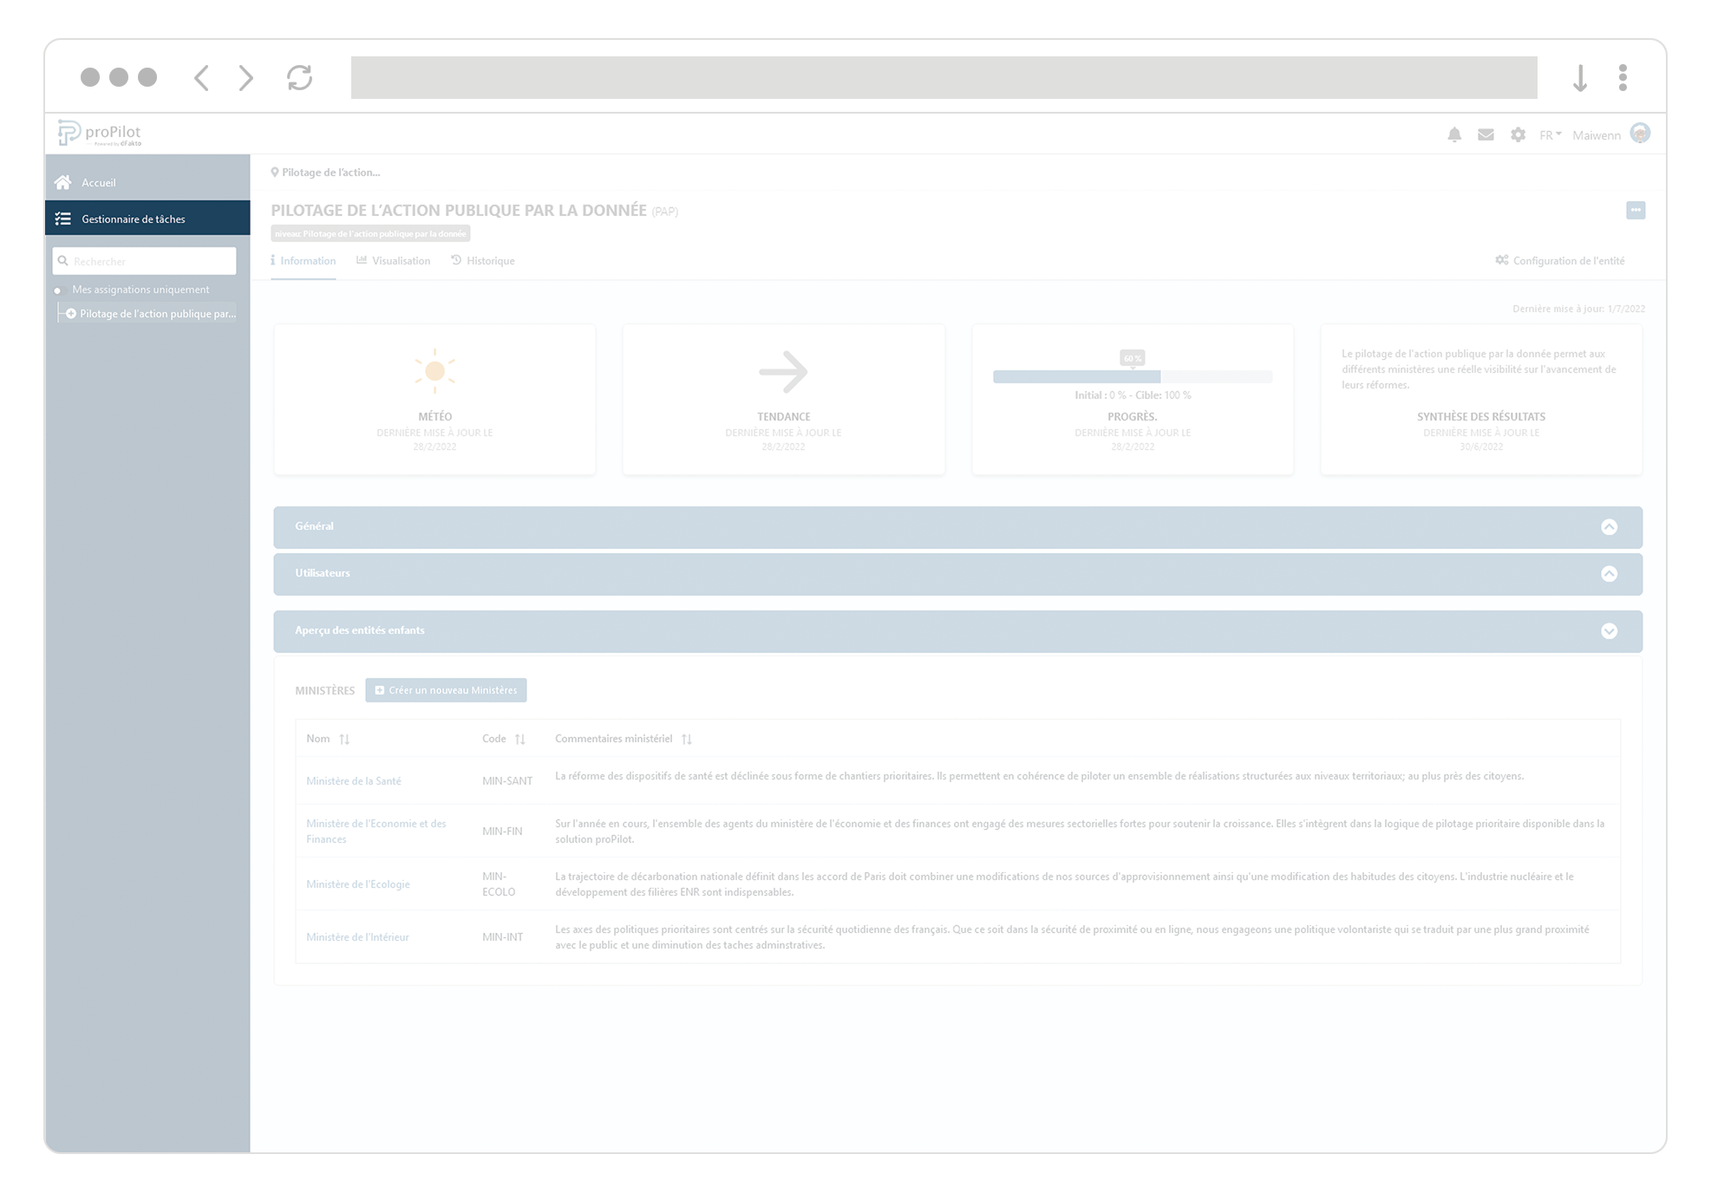Click Créer un nouveau Ministères button
1711x1200 pixels.
(446, 690)
